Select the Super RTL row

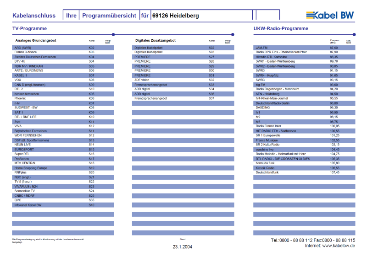[x=63, y=154]
